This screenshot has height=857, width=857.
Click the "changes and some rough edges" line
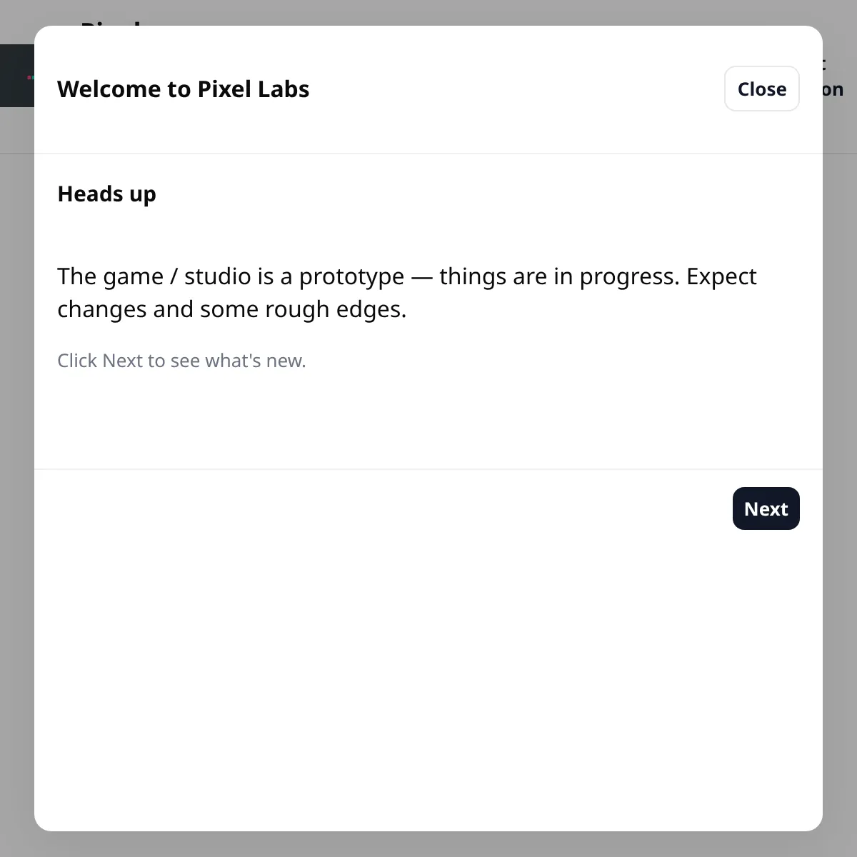231,309
